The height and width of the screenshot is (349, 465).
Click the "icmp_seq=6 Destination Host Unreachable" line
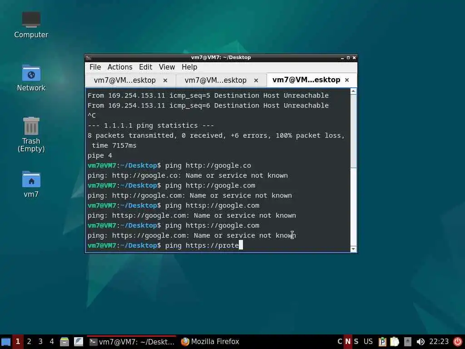click(x=208, y=105)
